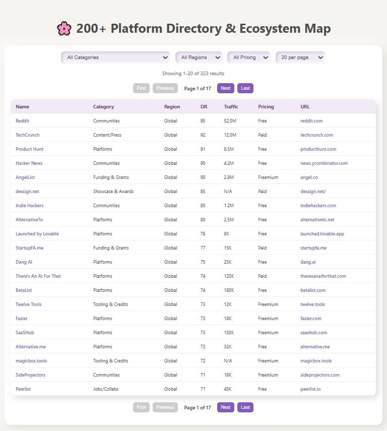Visit the angel.co URL
Screen dimensions: 387x431
[309, 177]
